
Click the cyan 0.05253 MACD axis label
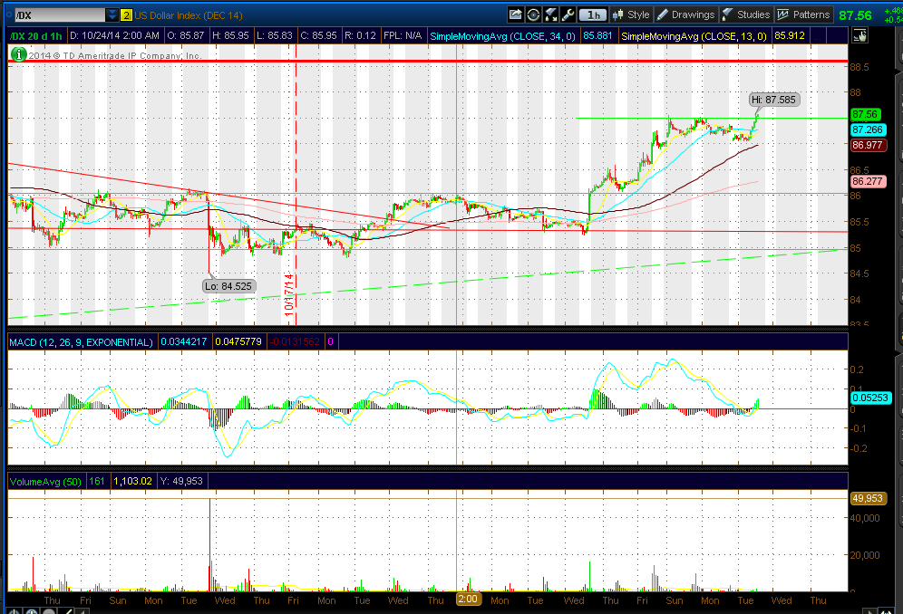point(870,398)
